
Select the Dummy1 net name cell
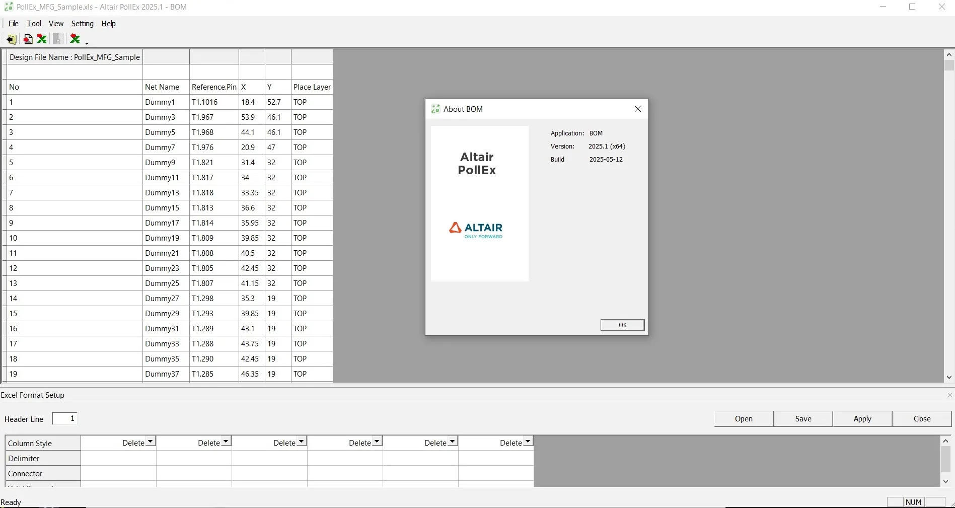tap(166, 102)
